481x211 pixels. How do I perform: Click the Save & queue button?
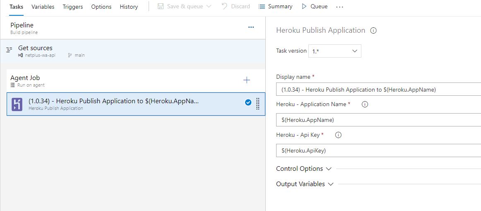click(x=185, y=7)
